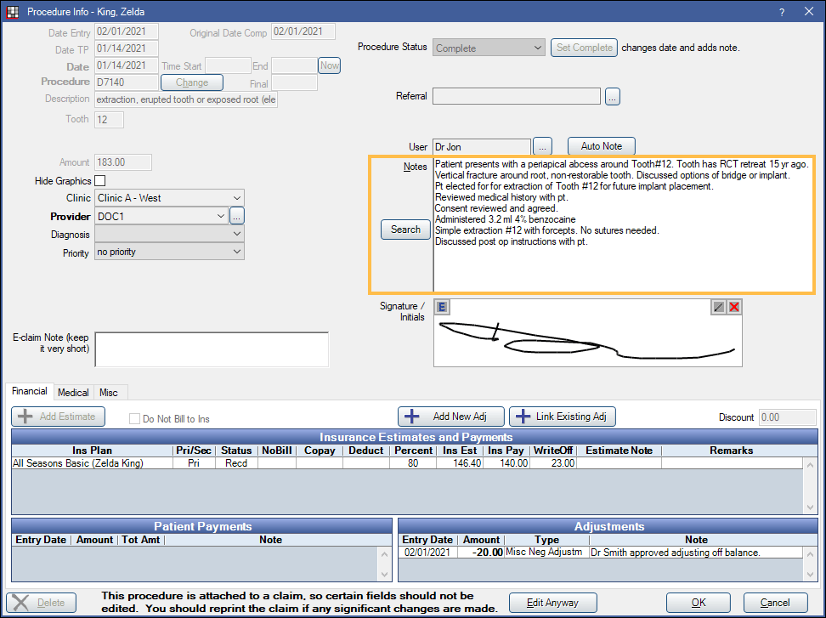Switch to the Misc tab

tap(109, 393)
